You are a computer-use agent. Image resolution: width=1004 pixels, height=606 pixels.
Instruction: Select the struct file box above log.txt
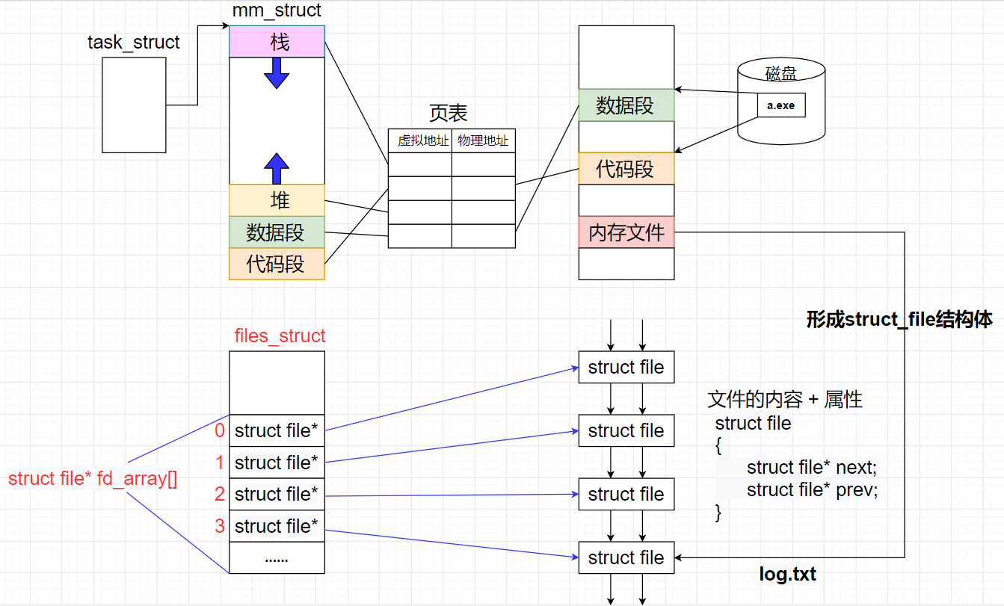626,557
